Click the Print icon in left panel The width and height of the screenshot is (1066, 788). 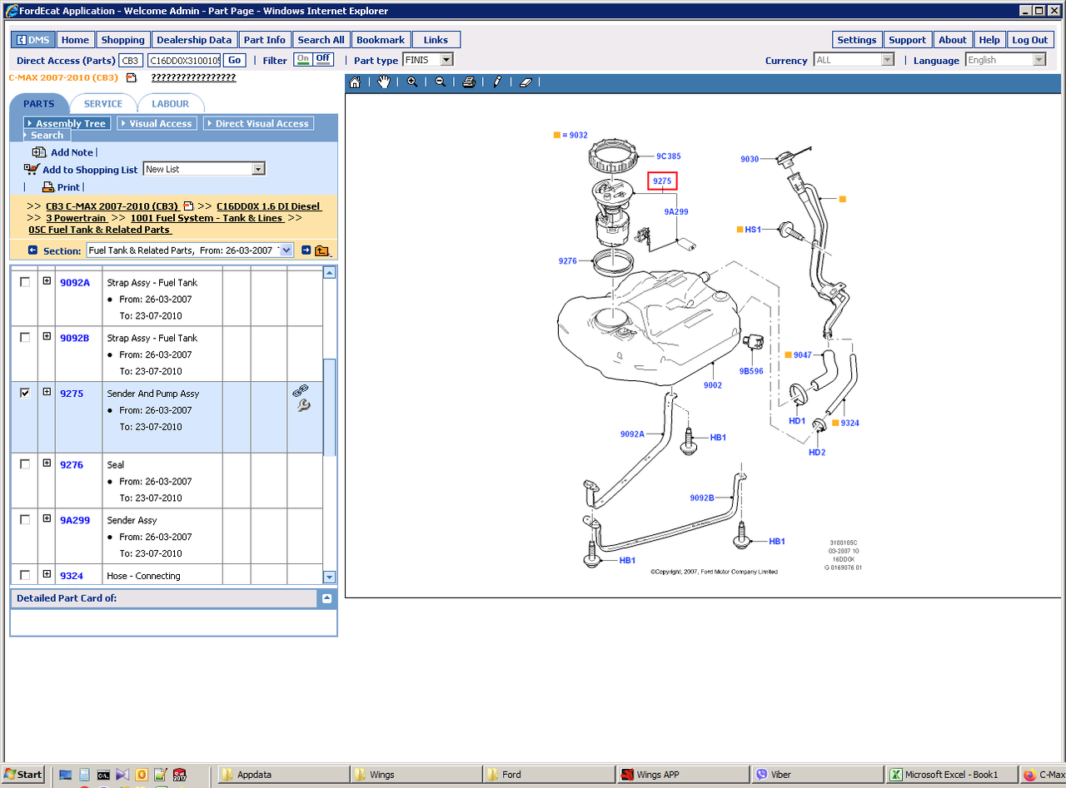(x=48, y=187)
